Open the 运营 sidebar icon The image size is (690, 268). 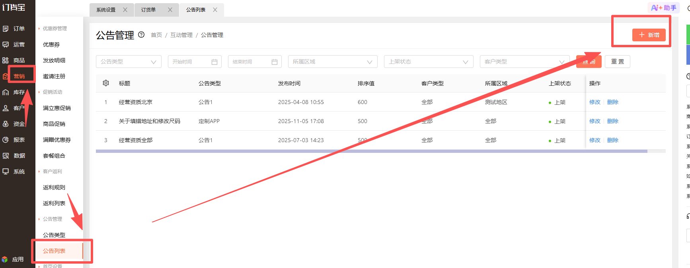(6, 44)
